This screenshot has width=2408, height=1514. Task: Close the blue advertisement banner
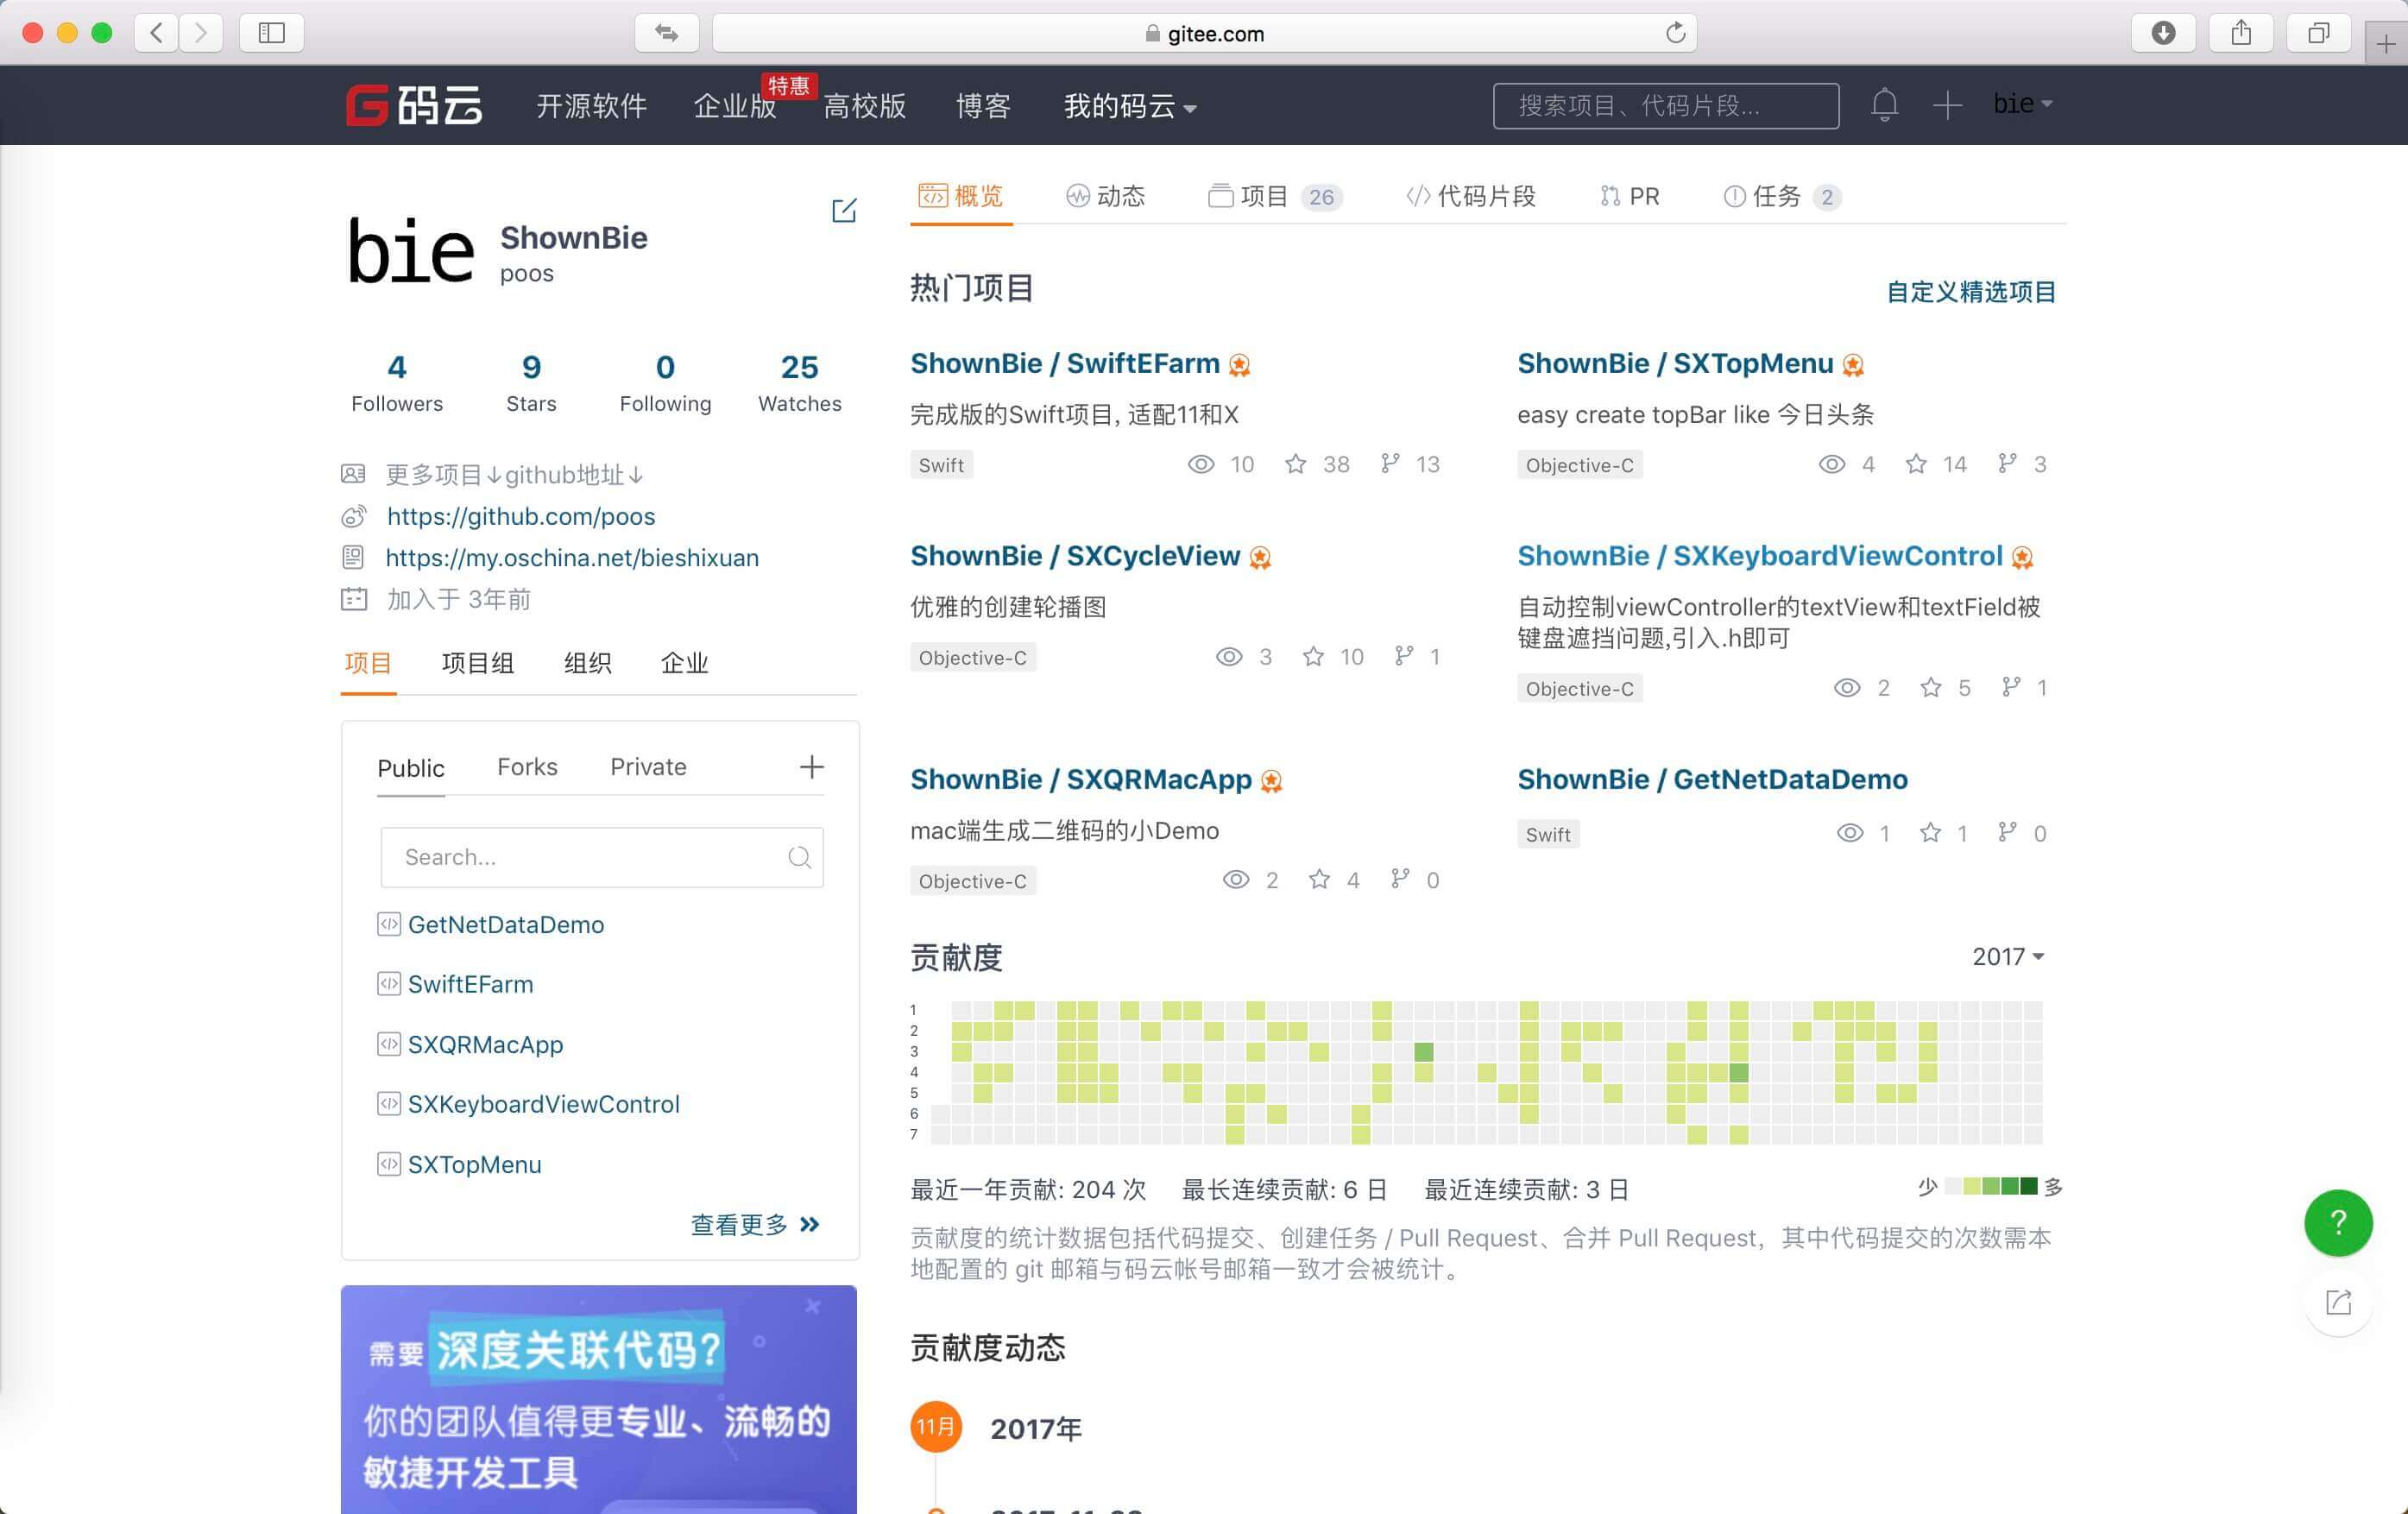pos(813,1306)
